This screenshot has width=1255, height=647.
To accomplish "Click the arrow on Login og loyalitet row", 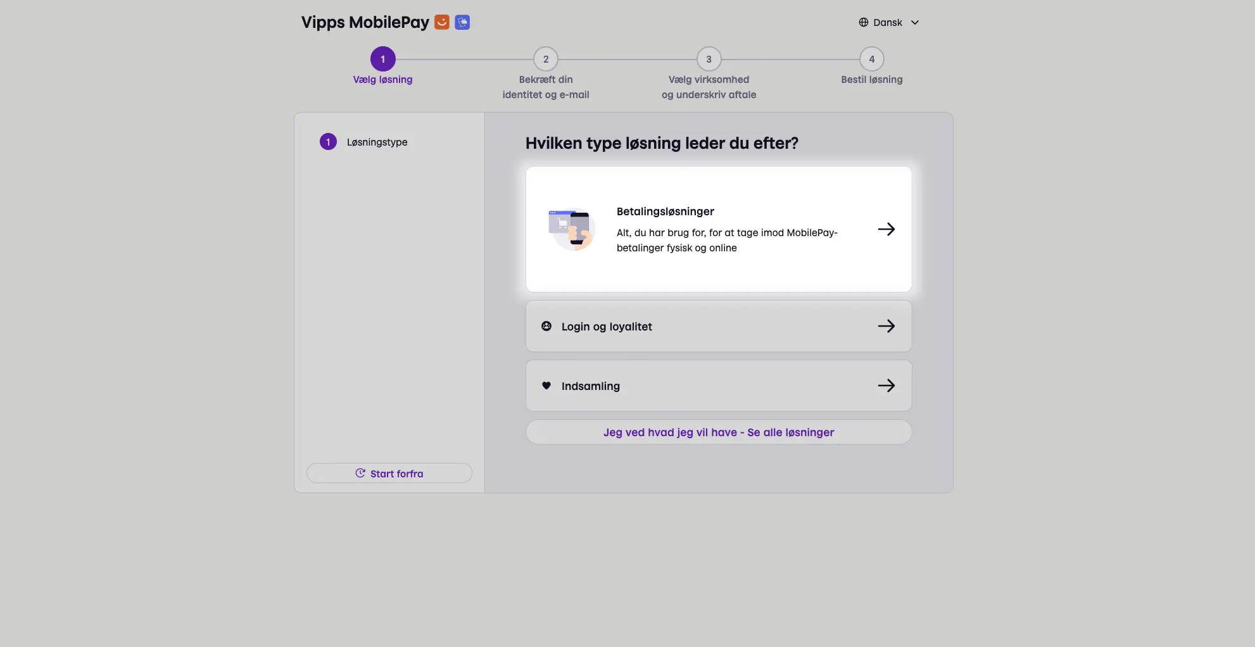I will 886,326.
